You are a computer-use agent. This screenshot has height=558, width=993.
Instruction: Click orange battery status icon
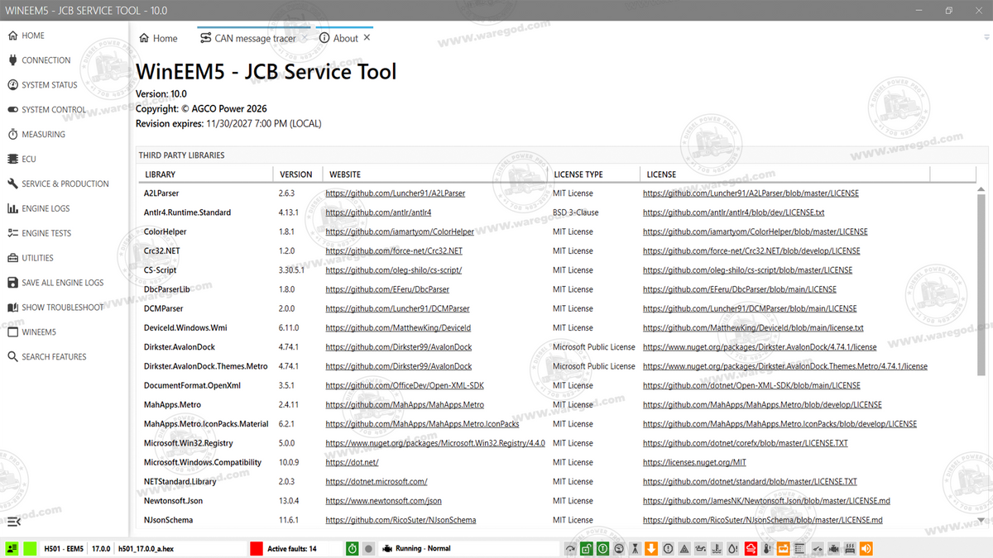783,548
